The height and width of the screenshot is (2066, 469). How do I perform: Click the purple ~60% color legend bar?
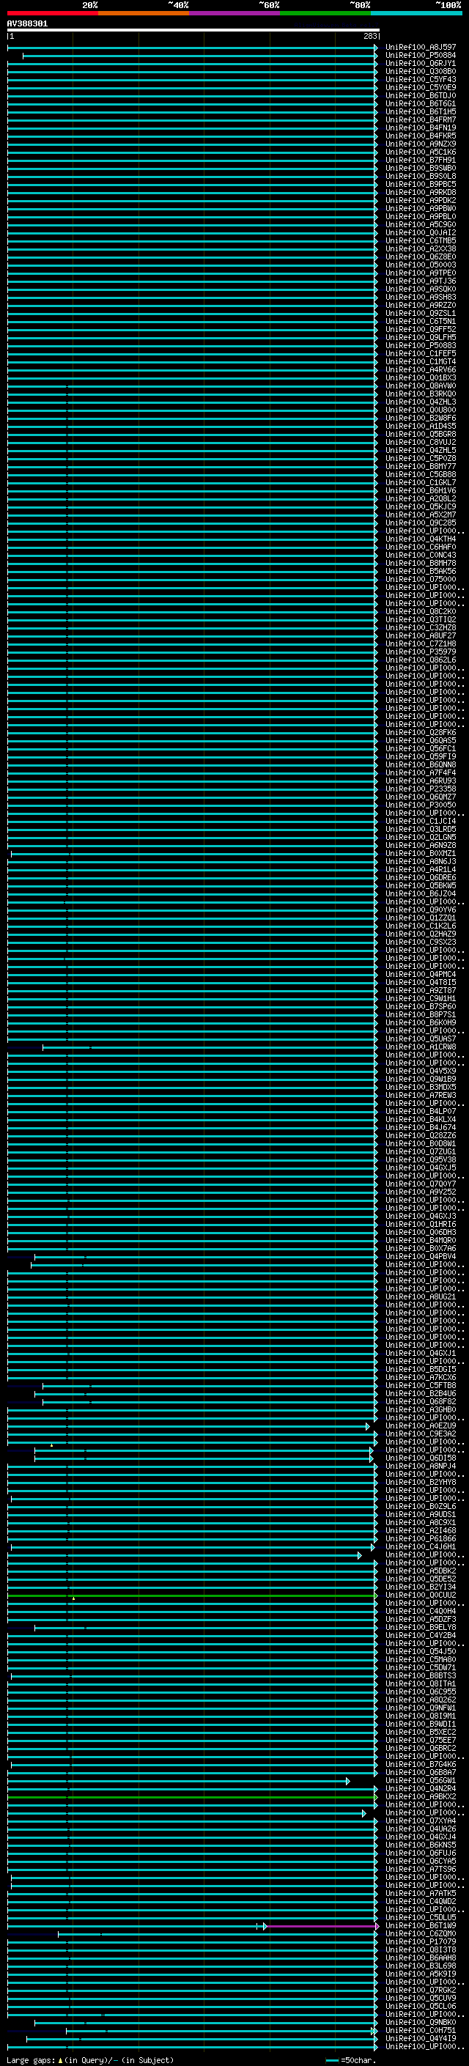tap(234, 13)
